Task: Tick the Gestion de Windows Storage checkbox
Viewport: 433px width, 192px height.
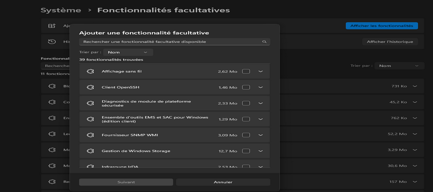Action: (x=246, y=151)
